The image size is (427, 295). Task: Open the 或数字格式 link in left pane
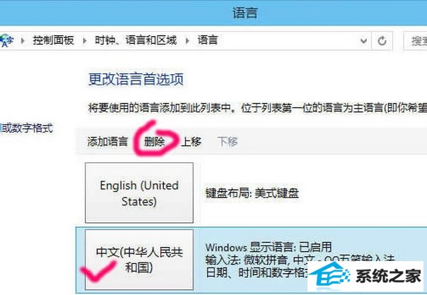(26, 128)
